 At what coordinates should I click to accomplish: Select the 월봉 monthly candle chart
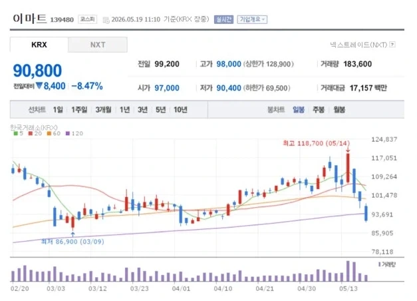339,109
